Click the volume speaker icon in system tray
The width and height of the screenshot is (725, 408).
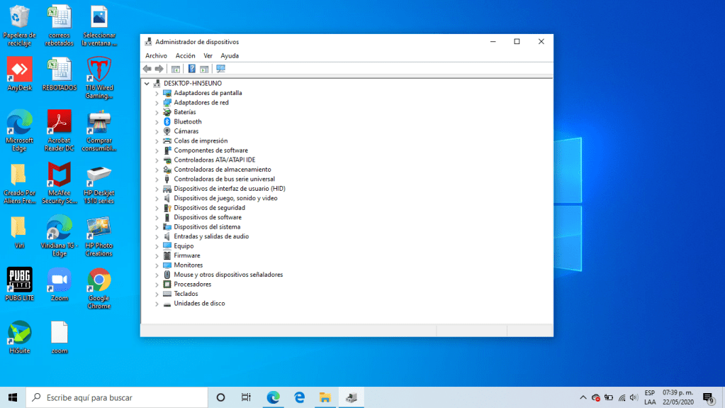pos(634,397)
